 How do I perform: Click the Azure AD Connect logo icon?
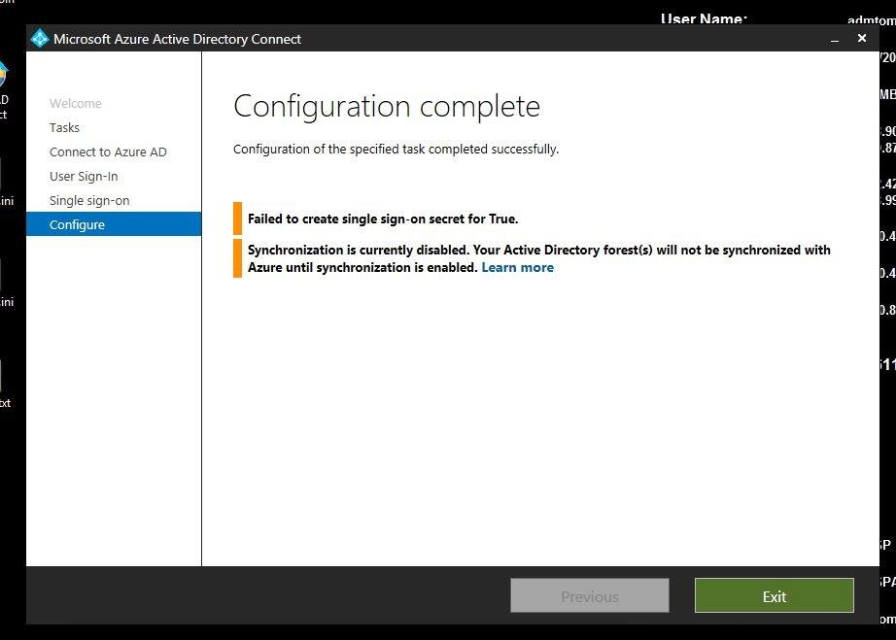(x=40, y=38)
